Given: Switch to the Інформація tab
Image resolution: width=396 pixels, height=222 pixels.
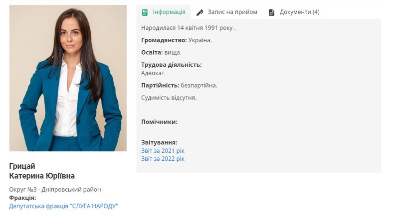Looking at the screenshot, I should click(164, 12).
